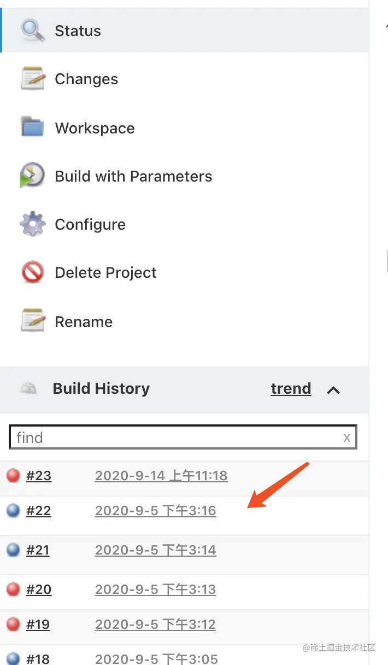Click the red status ball of build #23

(13, 476)
